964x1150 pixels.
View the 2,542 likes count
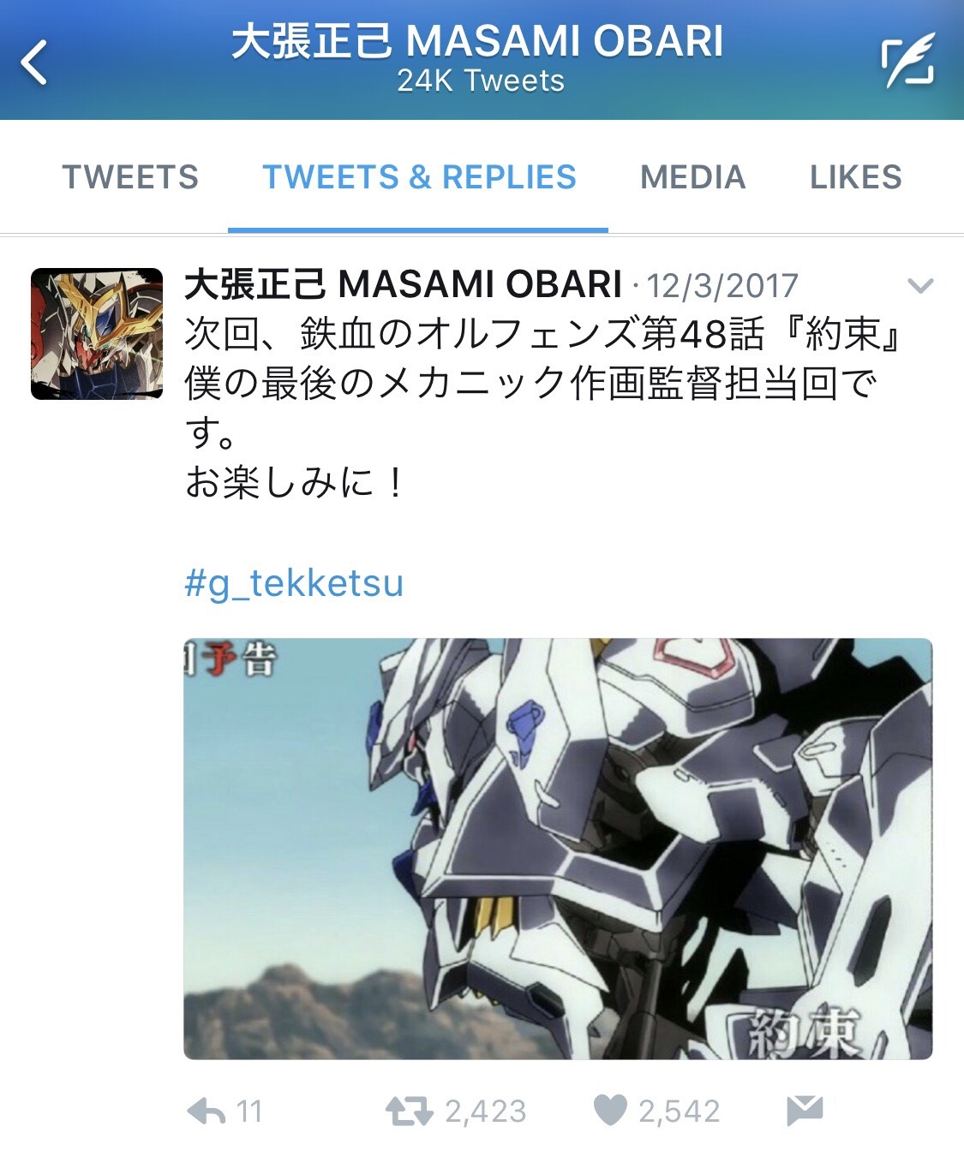click(680, 1111)
